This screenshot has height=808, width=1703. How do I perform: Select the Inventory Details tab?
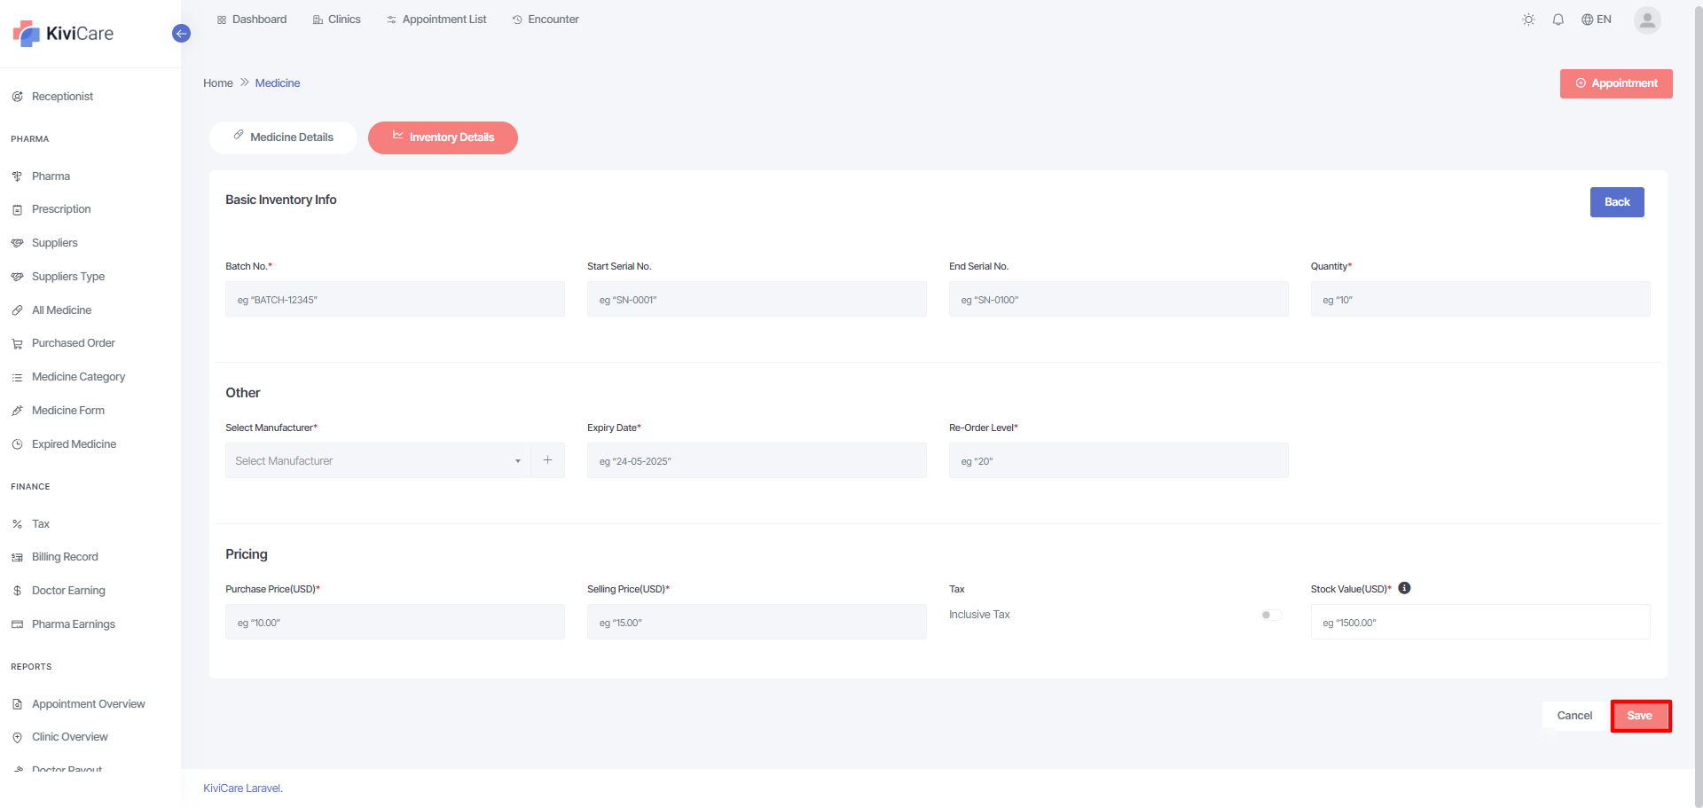(443, 137)
